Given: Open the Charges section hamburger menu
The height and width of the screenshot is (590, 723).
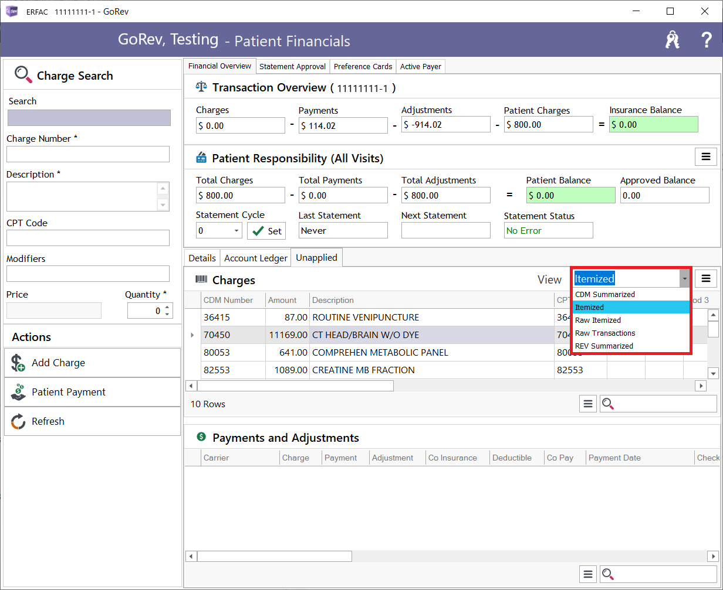Looking at the screenshot, I should click(706, 278).
